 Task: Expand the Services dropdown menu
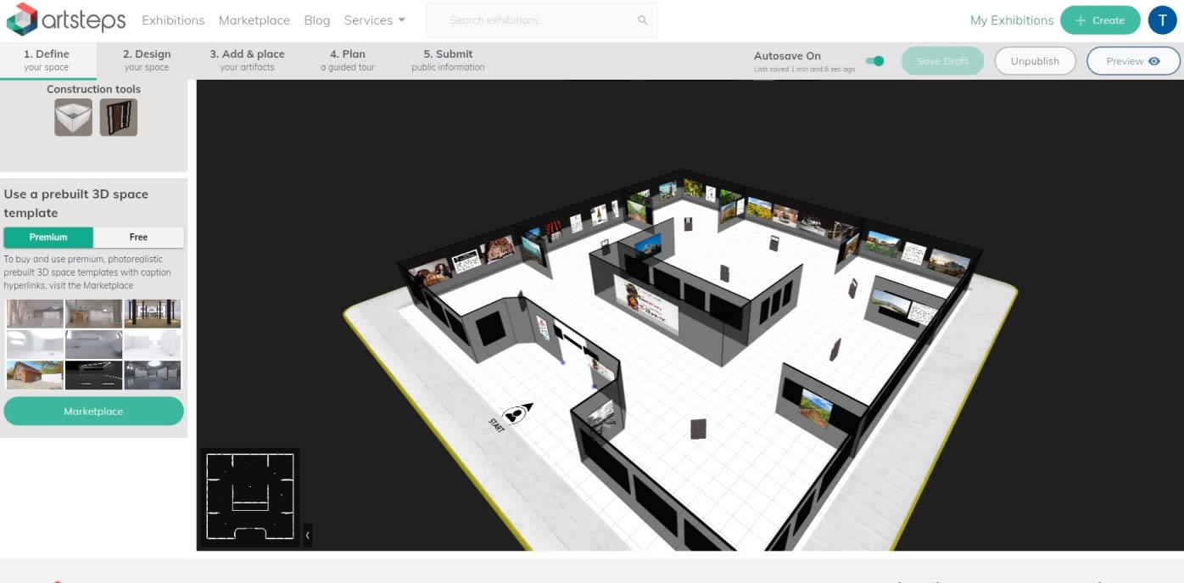tap(374, 20)
